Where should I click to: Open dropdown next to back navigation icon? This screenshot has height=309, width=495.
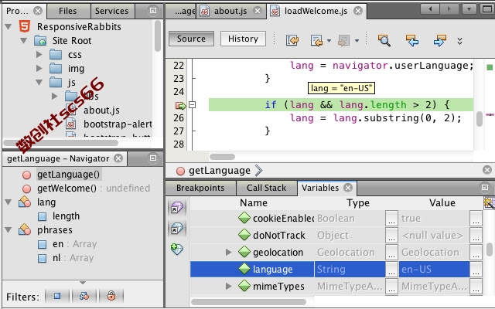pos(329,41)
